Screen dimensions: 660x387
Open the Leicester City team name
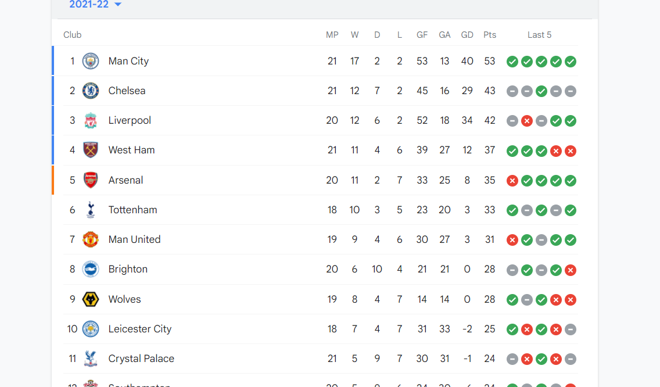tap(140, 329)
